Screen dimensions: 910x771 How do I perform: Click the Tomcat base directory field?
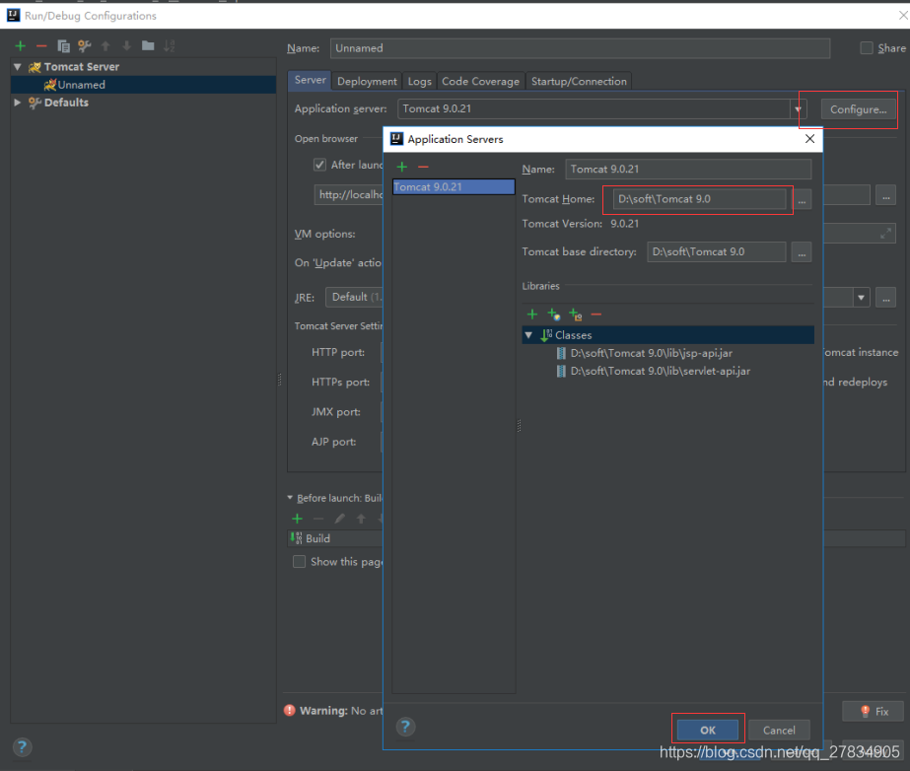coord(717,252)
